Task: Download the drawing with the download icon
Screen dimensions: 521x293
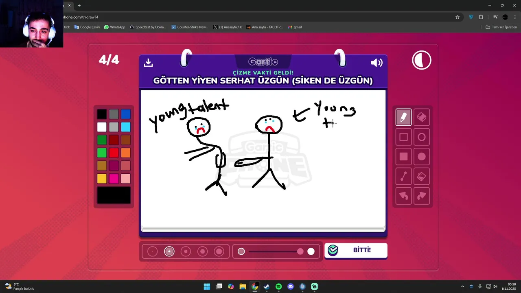Action: point(148,62)
